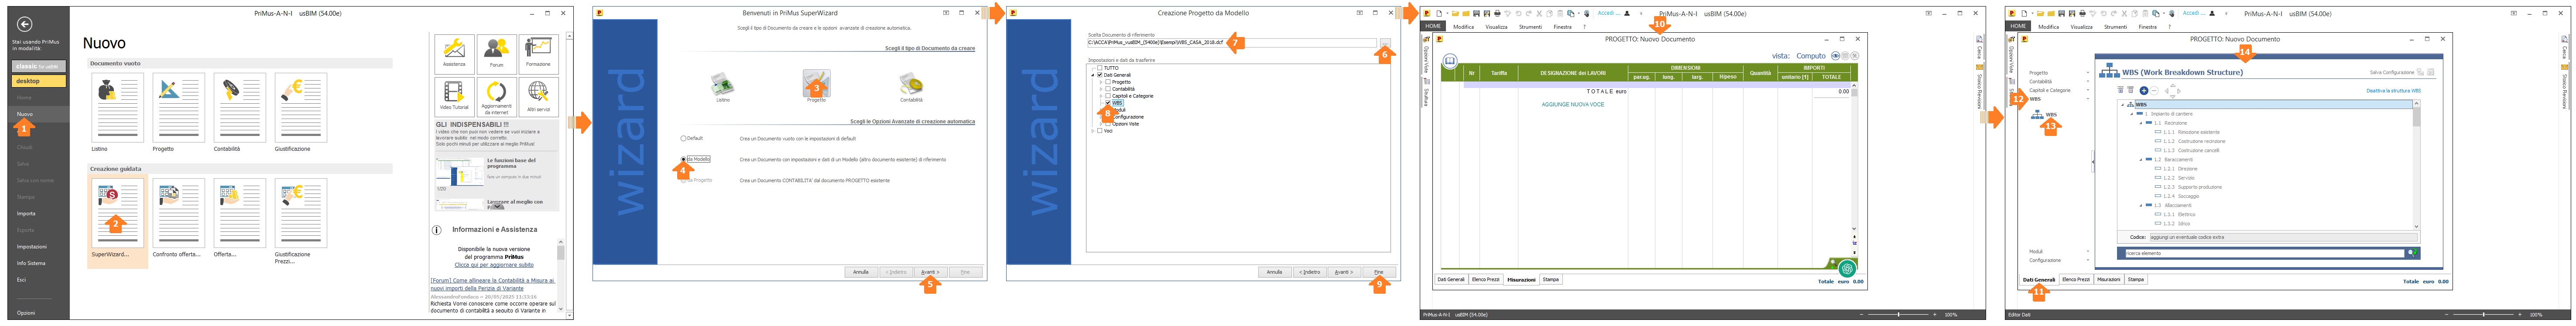Click the WBS tree icon in left panel
This screenshot has height=326, width=2576.
coord(2037,115)
